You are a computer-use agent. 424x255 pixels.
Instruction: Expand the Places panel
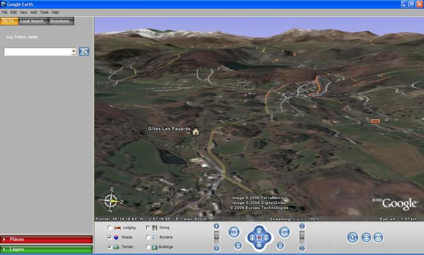(x=46, y=239)
